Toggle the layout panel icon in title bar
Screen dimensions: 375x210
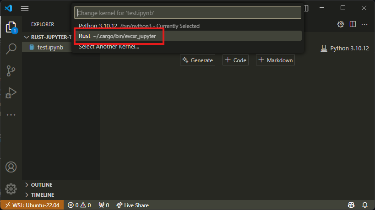(306, 8)
